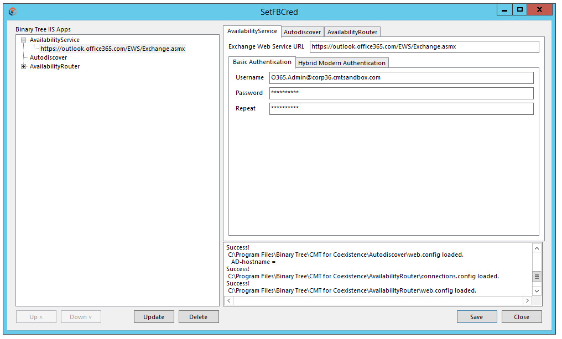Click the log horizontal scroll left arrow

(x=229, y=301)
